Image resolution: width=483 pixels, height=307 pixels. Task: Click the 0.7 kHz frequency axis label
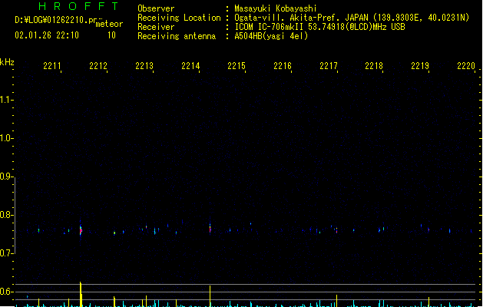[x=5, y=253]
